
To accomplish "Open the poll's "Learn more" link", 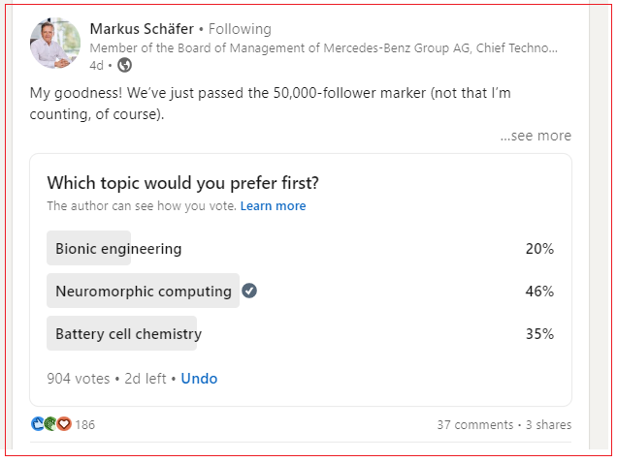I will click(x=273, y=206).
